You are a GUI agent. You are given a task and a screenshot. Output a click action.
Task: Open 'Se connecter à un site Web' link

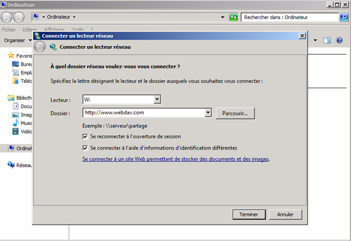point(176,159)
